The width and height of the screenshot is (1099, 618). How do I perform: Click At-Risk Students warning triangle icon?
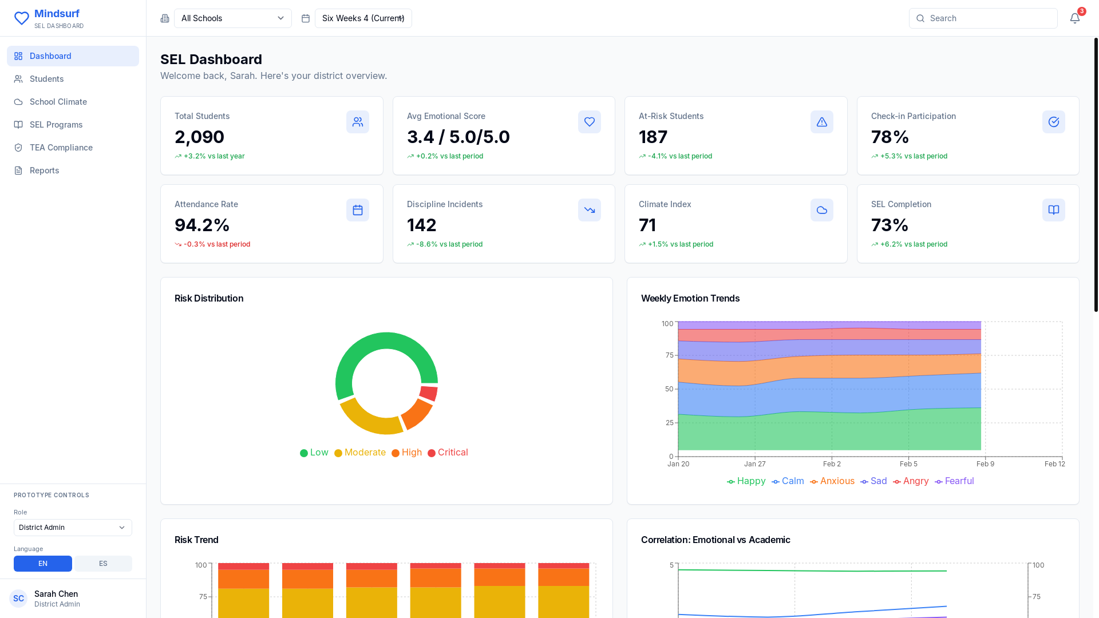pyautogui.click(x=821, y=122)
